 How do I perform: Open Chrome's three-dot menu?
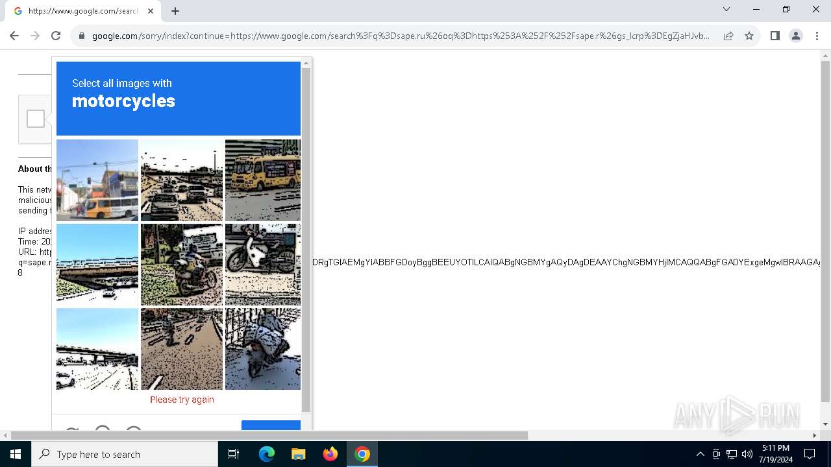click(x=817, y=36)
